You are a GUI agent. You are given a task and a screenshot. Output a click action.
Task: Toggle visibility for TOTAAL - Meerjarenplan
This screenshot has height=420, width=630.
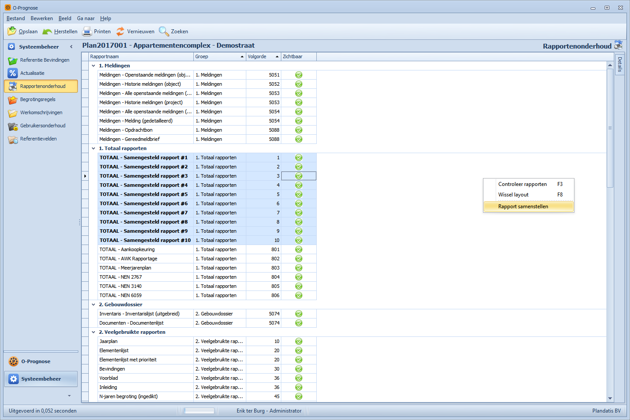[299, 268]
